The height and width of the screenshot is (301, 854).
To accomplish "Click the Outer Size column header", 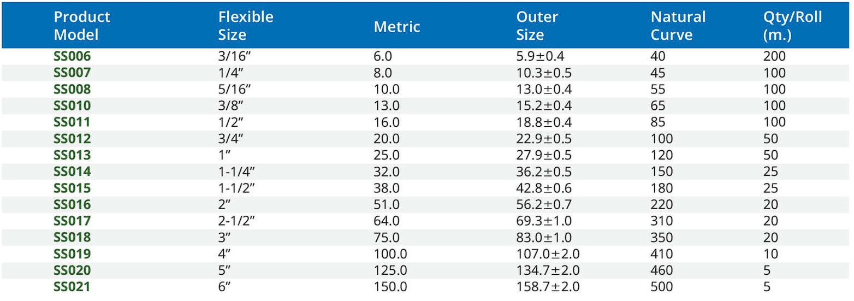I will click(537, 26).
